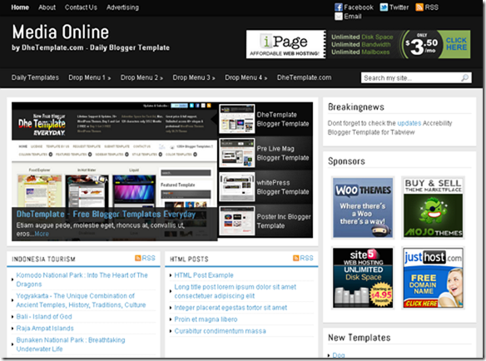This screenshot has height=361, width=486.
Task: Select Pre Live Mag Blogger Template thumbnail
Action: click(x=237, y=153)
